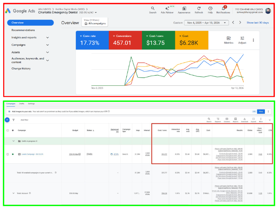Image resolution: width=278 pixels, height=209 pixels.
Task: Open the Help question mark icon
Action: point(210,8)
